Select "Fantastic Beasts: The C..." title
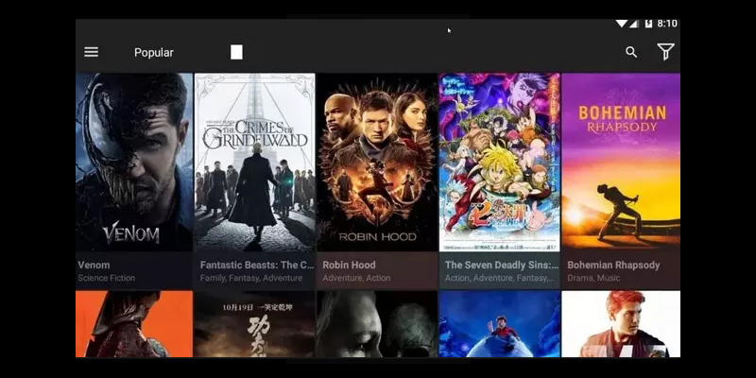 257,265
